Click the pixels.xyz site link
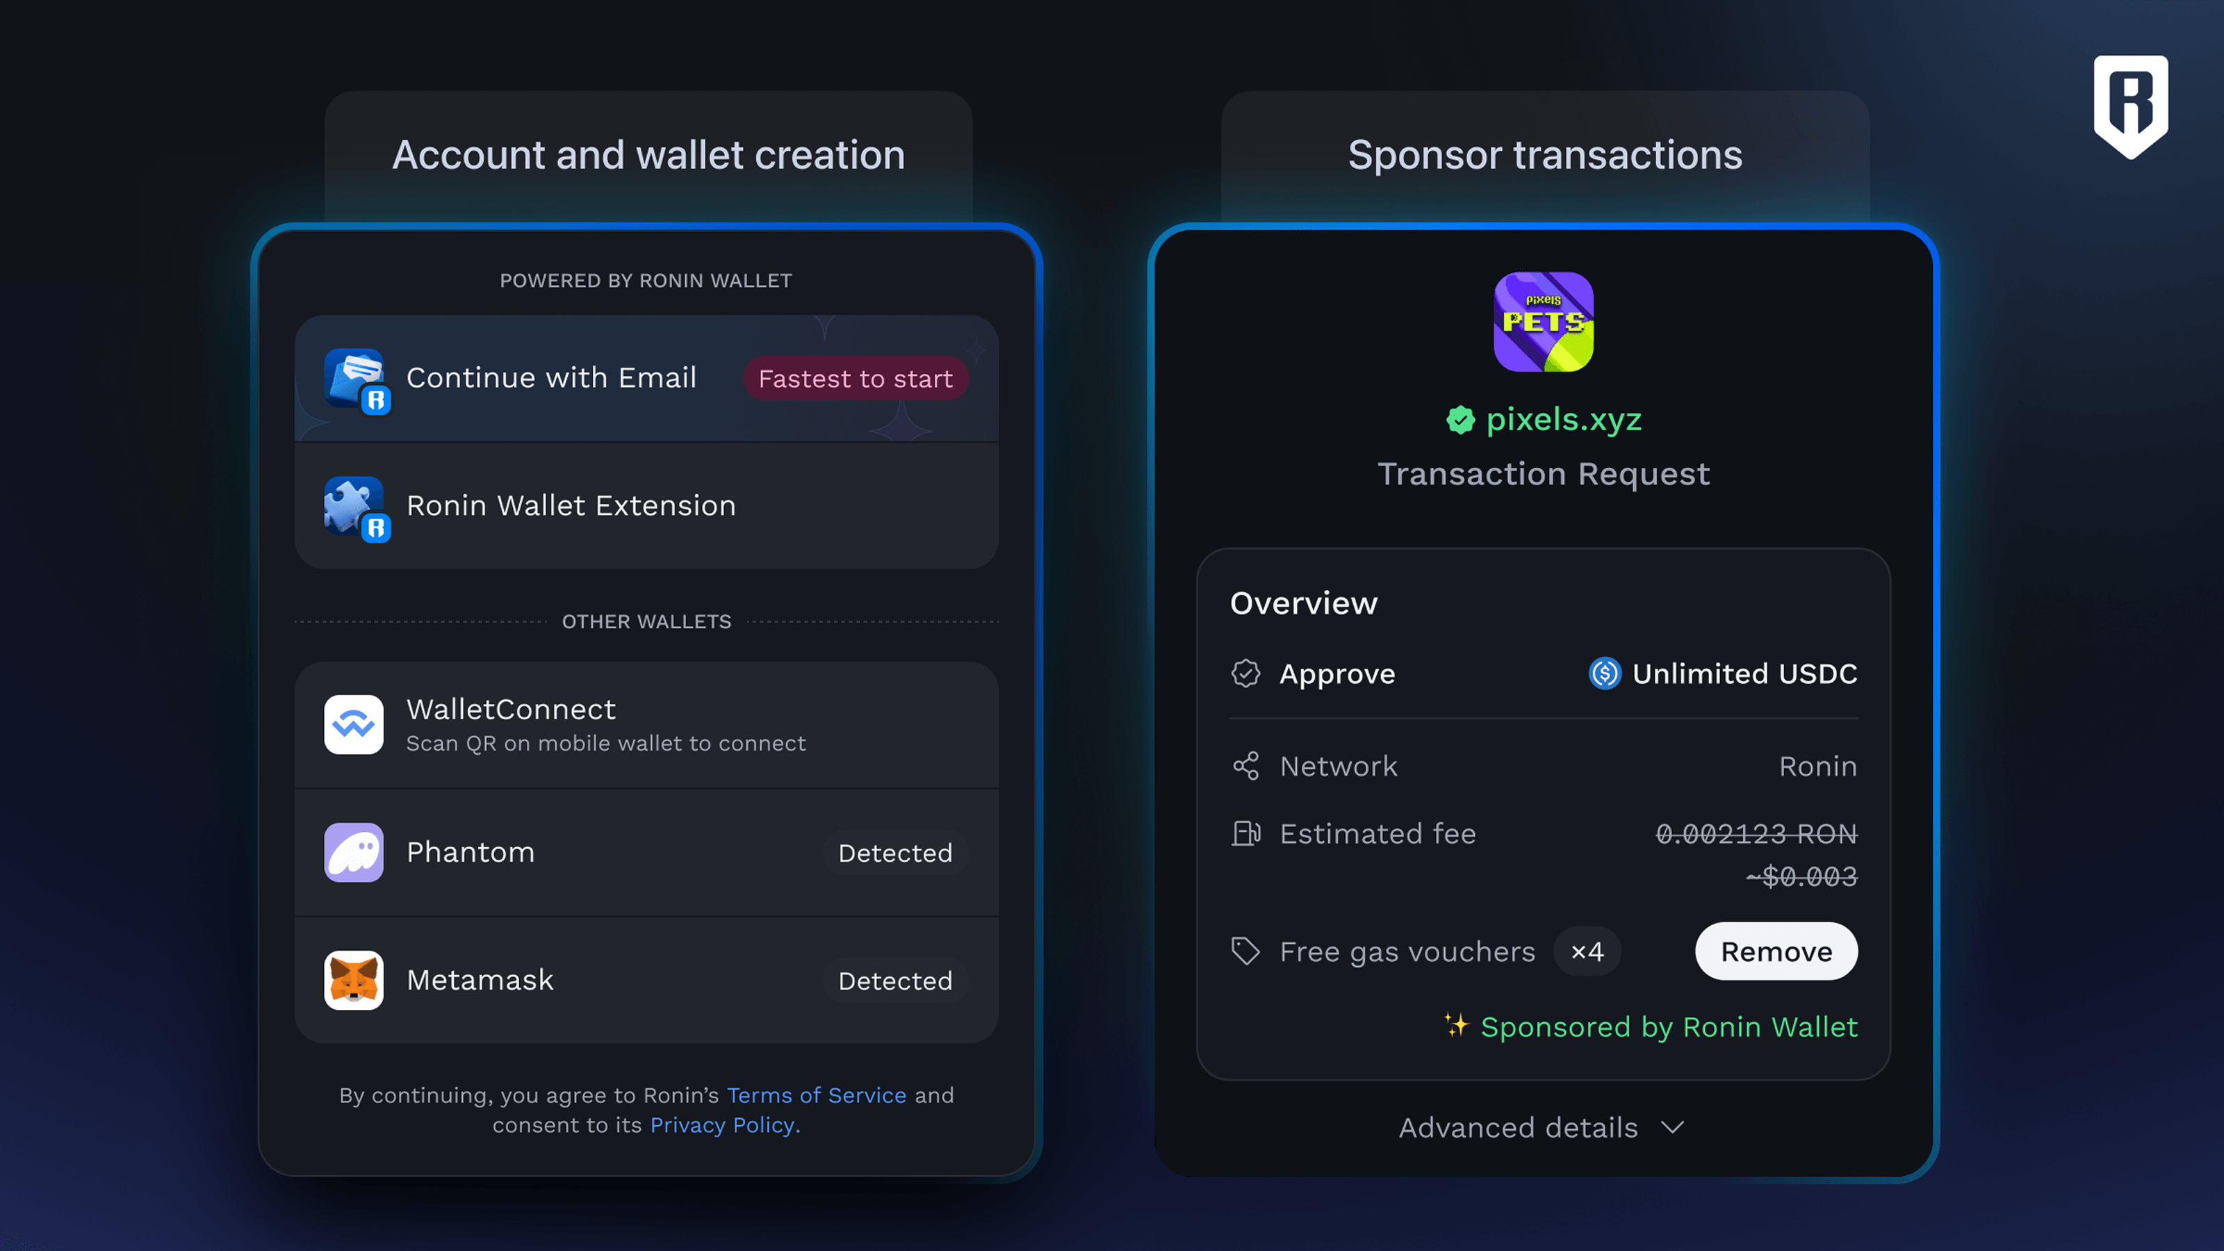Image resolution: width=2224 pixels, height=1251 pixels. (x=1564, y=420)
